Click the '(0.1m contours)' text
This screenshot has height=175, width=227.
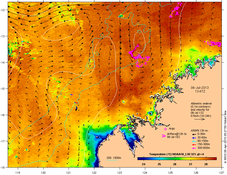pos(200,107)
